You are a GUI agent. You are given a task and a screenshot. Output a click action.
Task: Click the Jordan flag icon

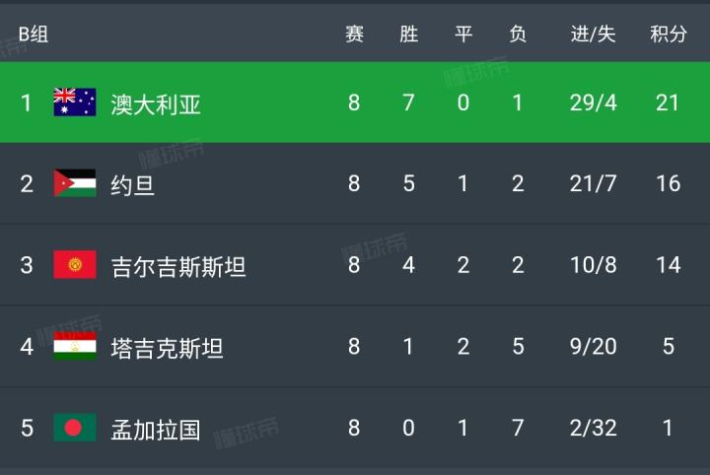pyautogui.click(x=75, y=183)
